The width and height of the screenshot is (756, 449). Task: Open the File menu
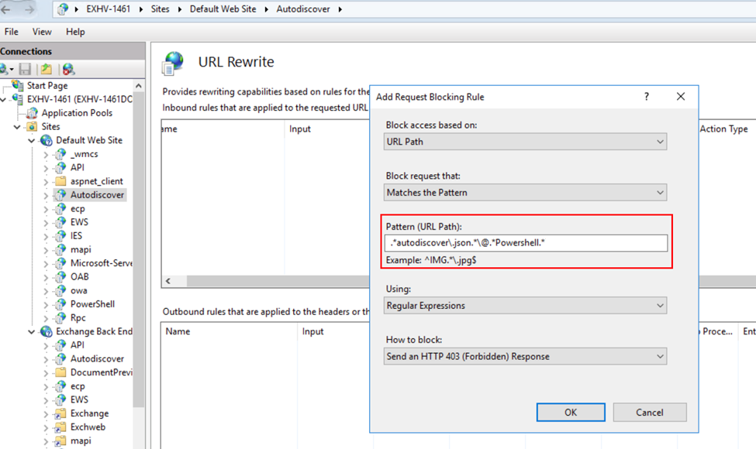coord(12,32)
